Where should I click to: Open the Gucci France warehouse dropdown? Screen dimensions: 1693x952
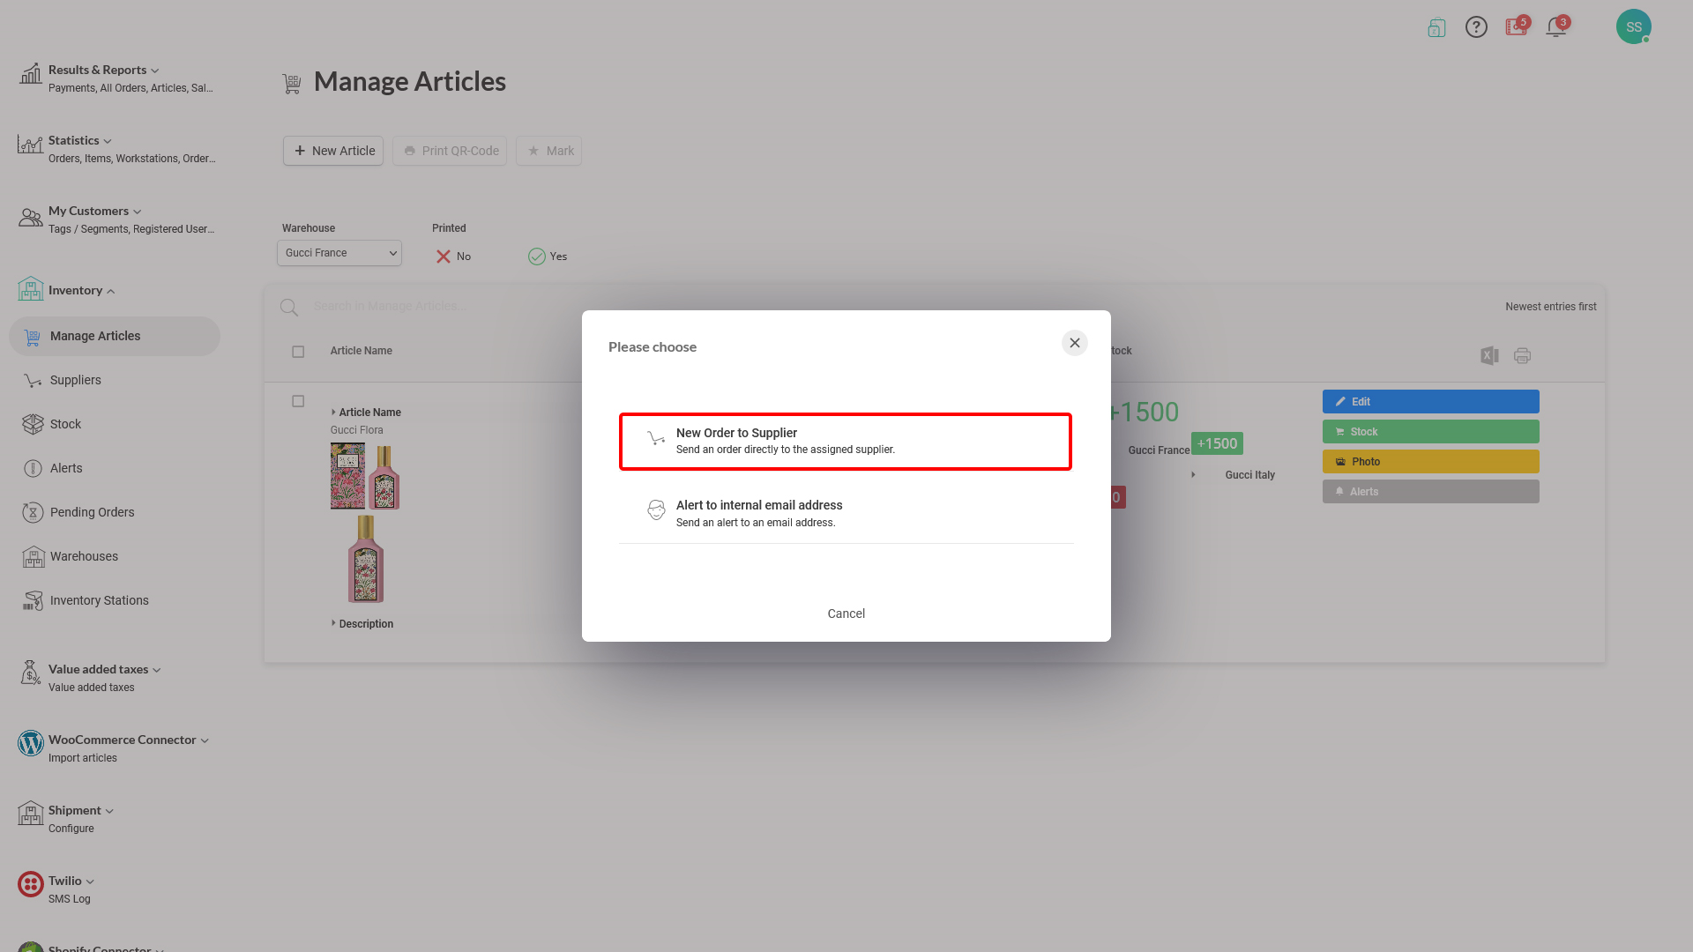tap(339, 253)
